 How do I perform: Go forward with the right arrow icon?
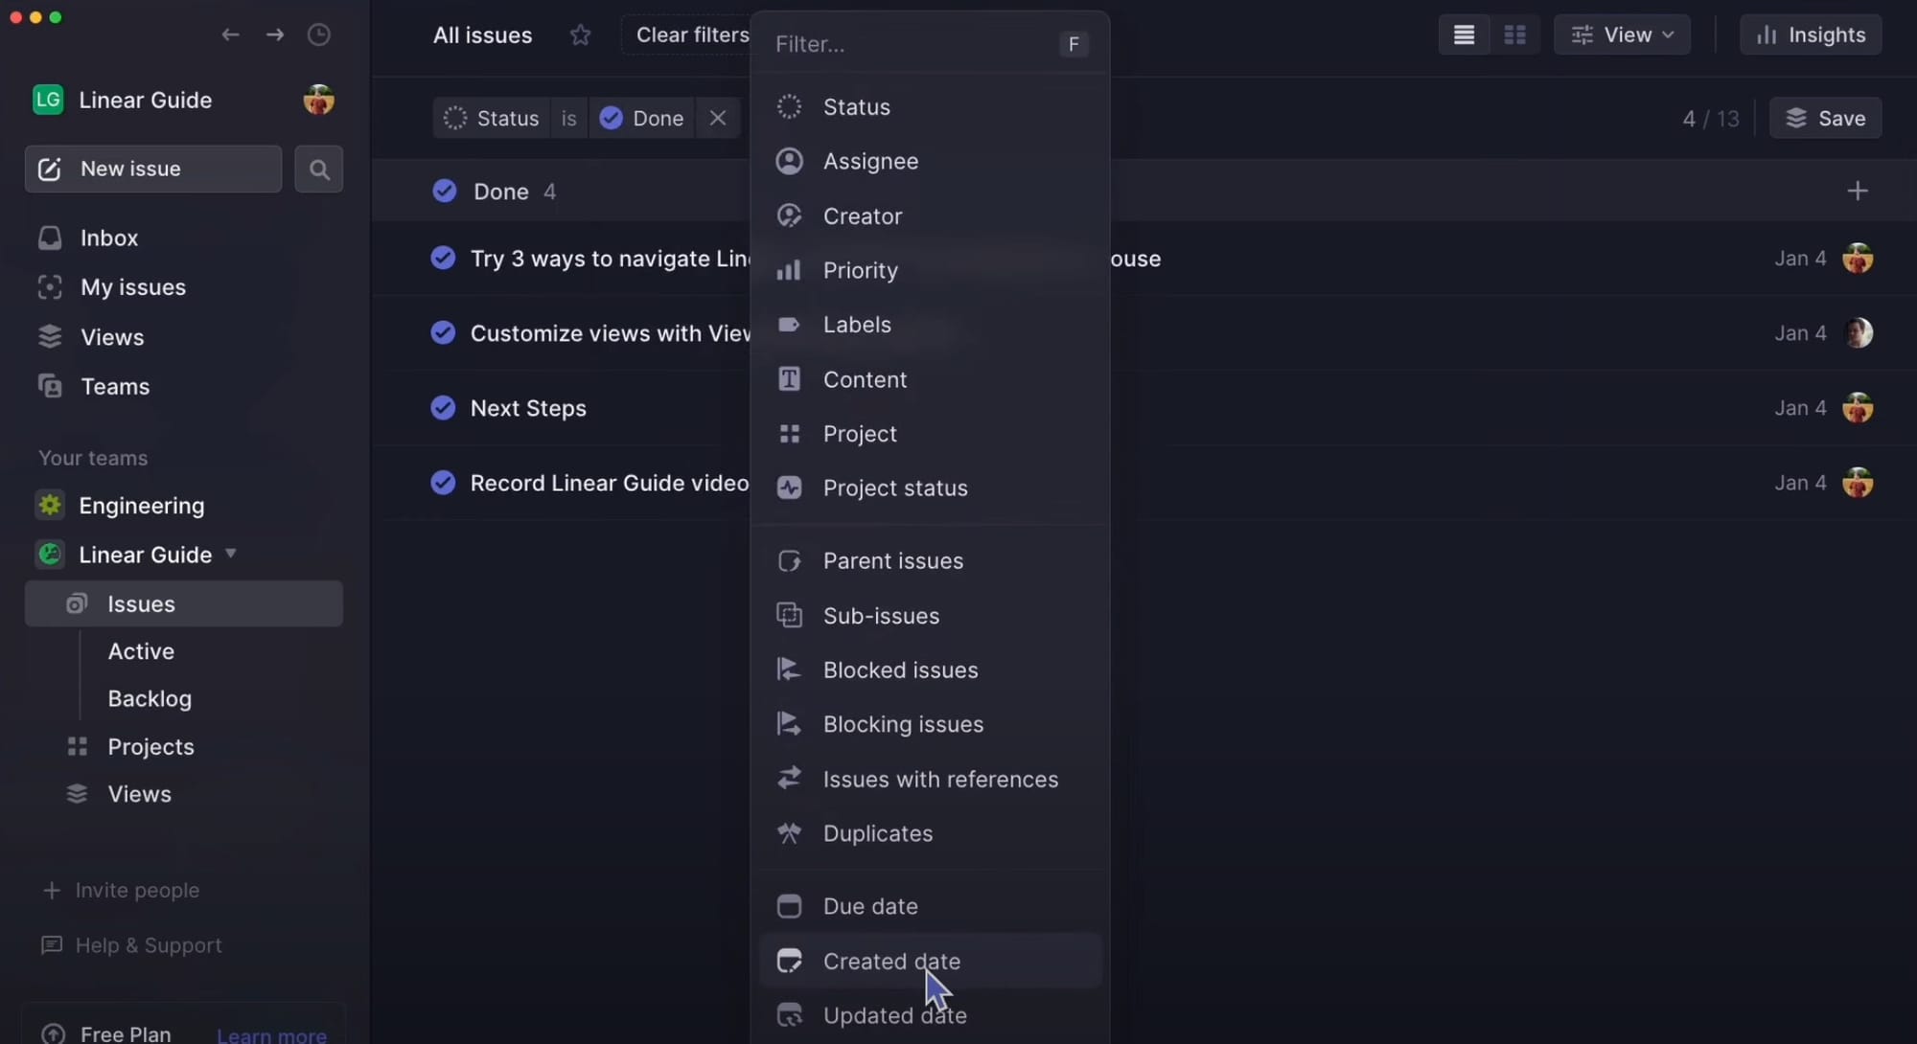(275, 34)
